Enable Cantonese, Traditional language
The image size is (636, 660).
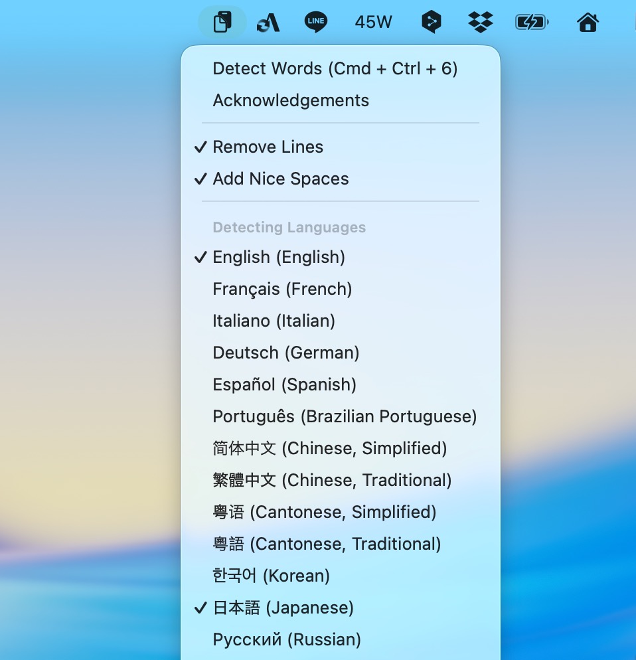tap(327, 544)
